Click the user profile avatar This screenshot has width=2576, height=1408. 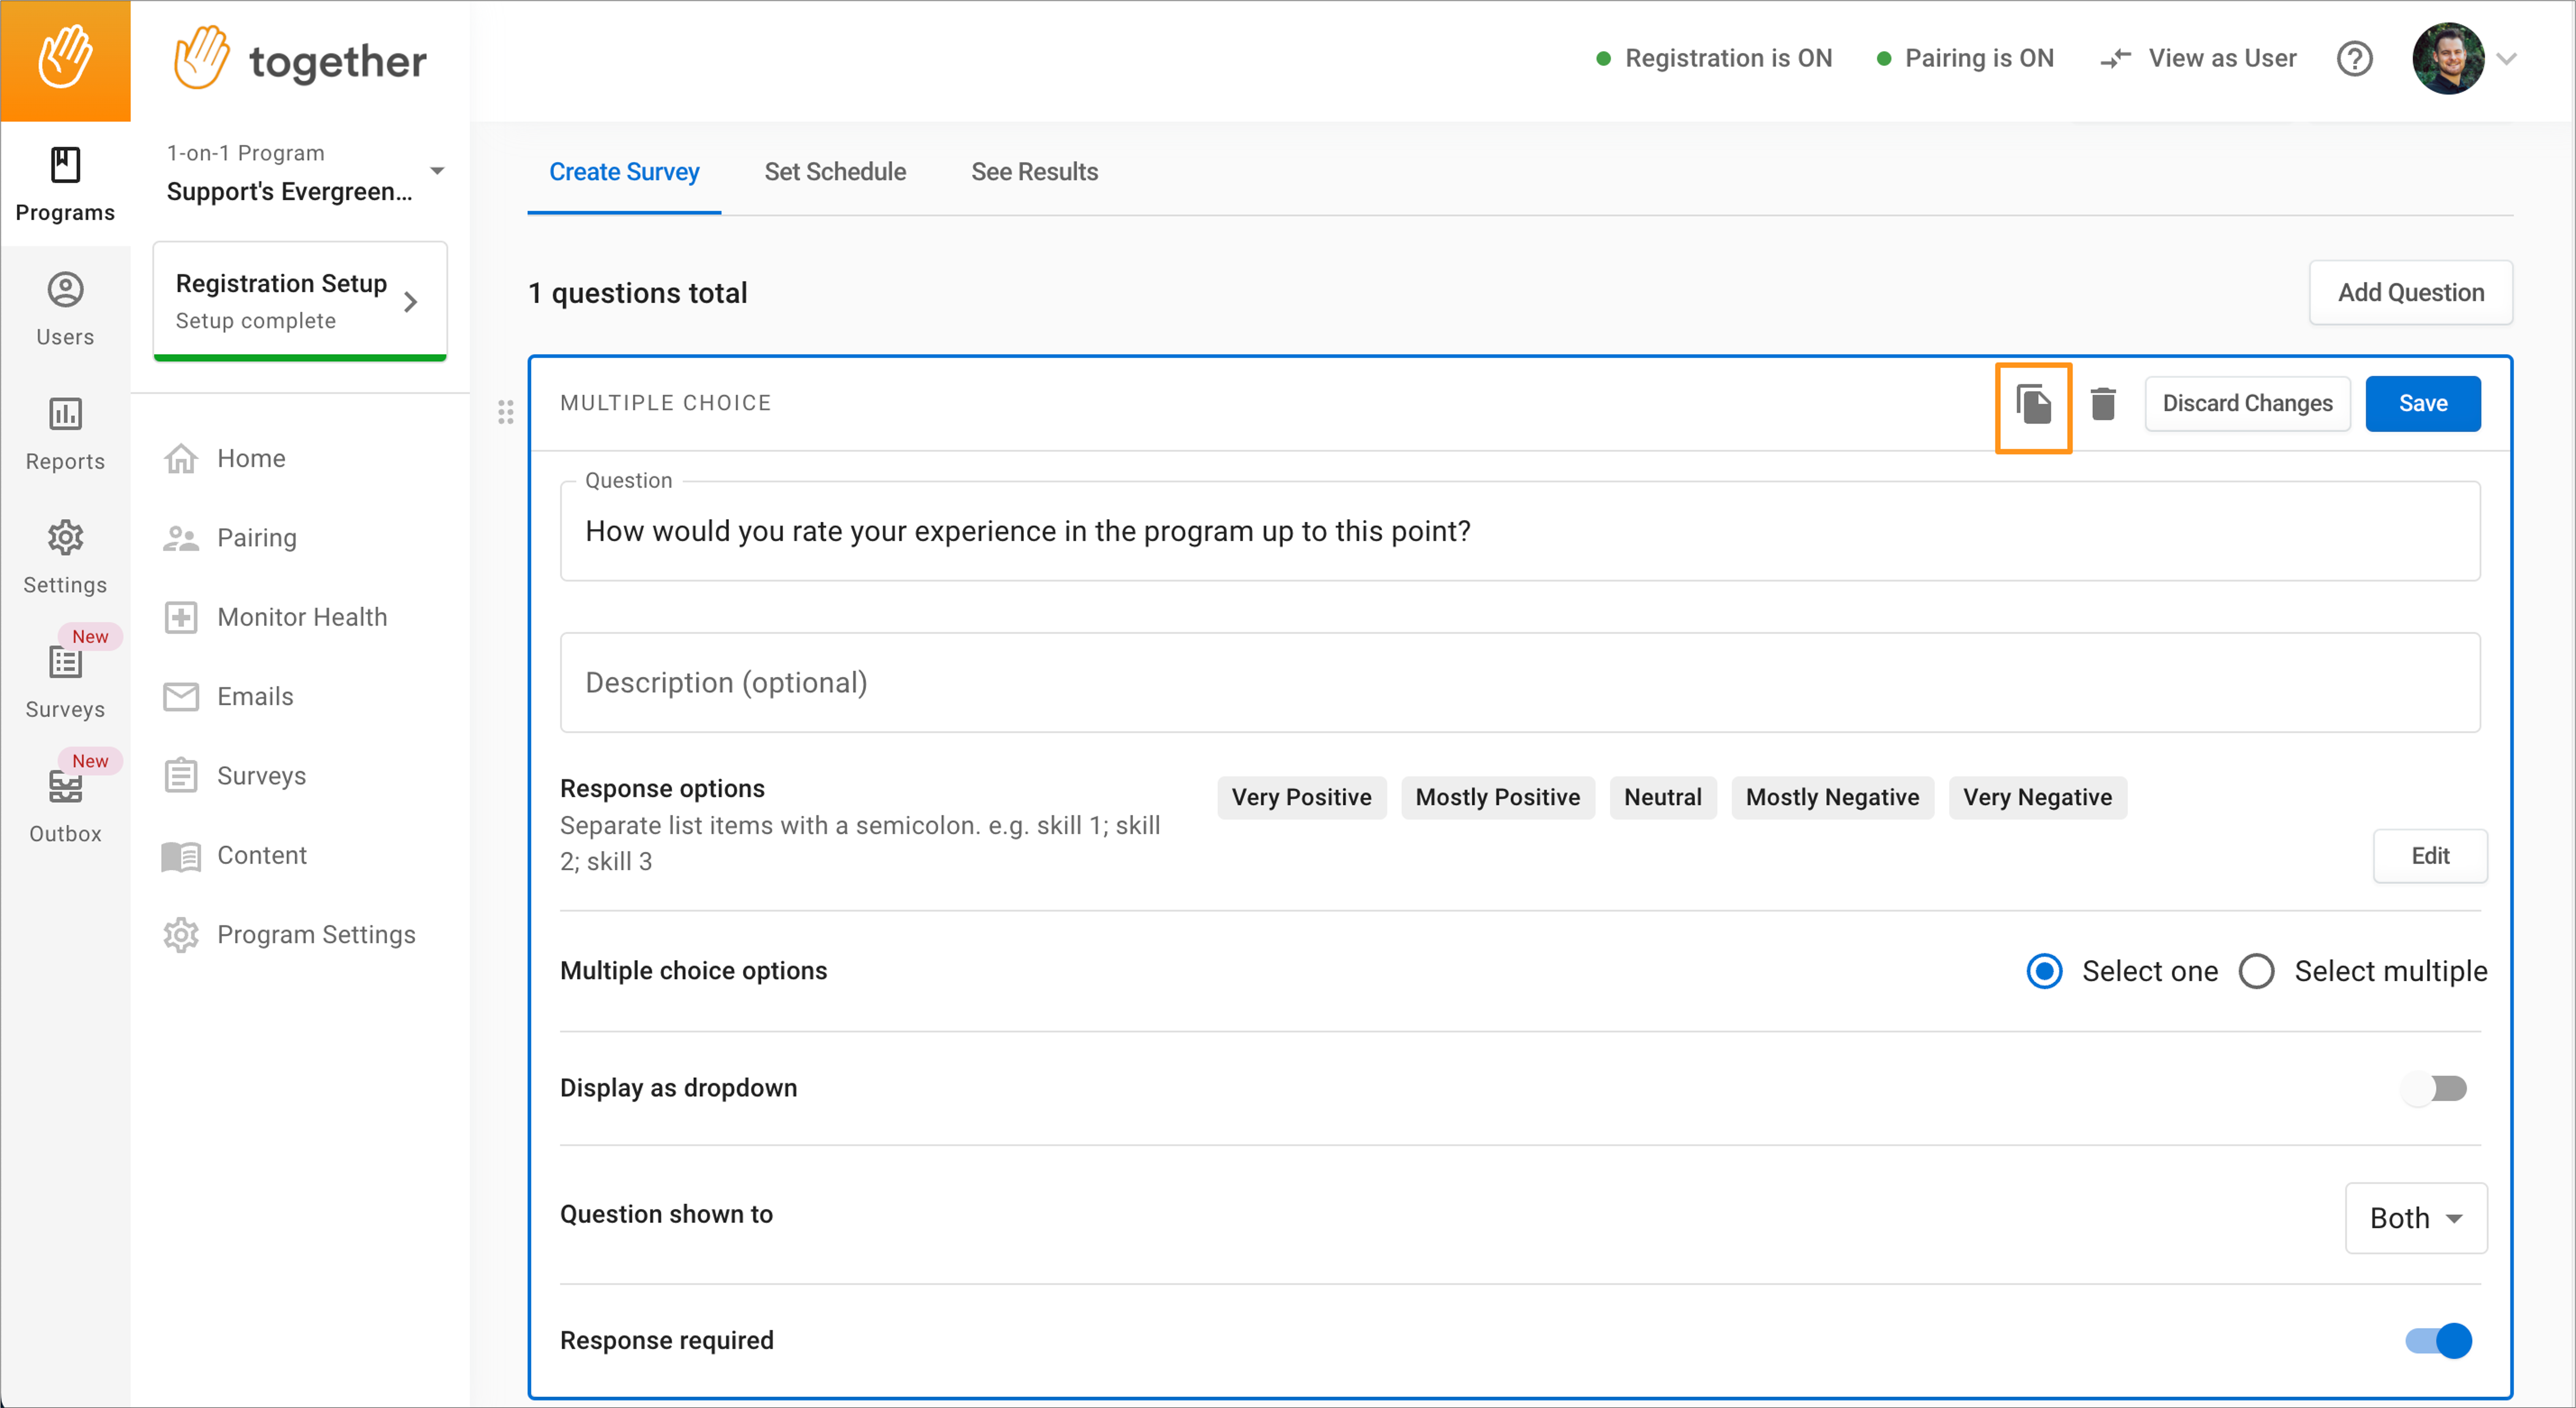2447,59
